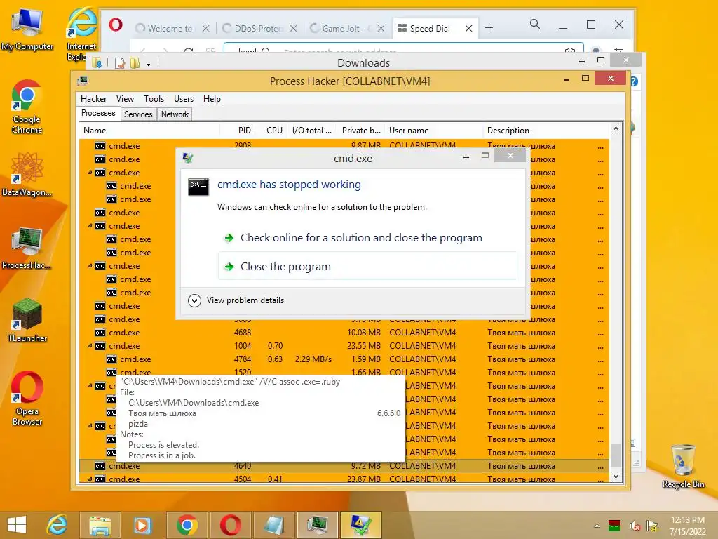Open My Computer desktop icon
Viewport: 718px width, 539px height.
27,29
